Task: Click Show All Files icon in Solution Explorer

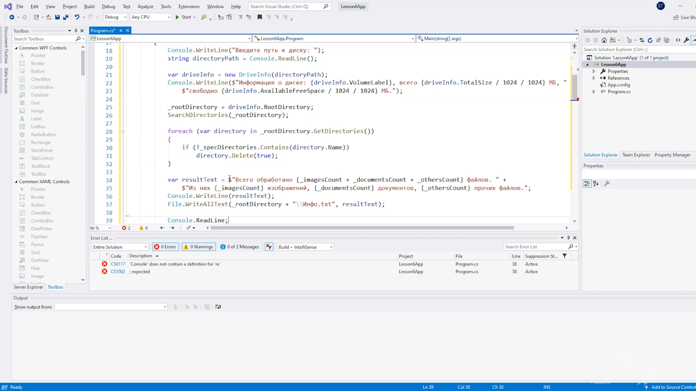Action: [x=667, y=40]
